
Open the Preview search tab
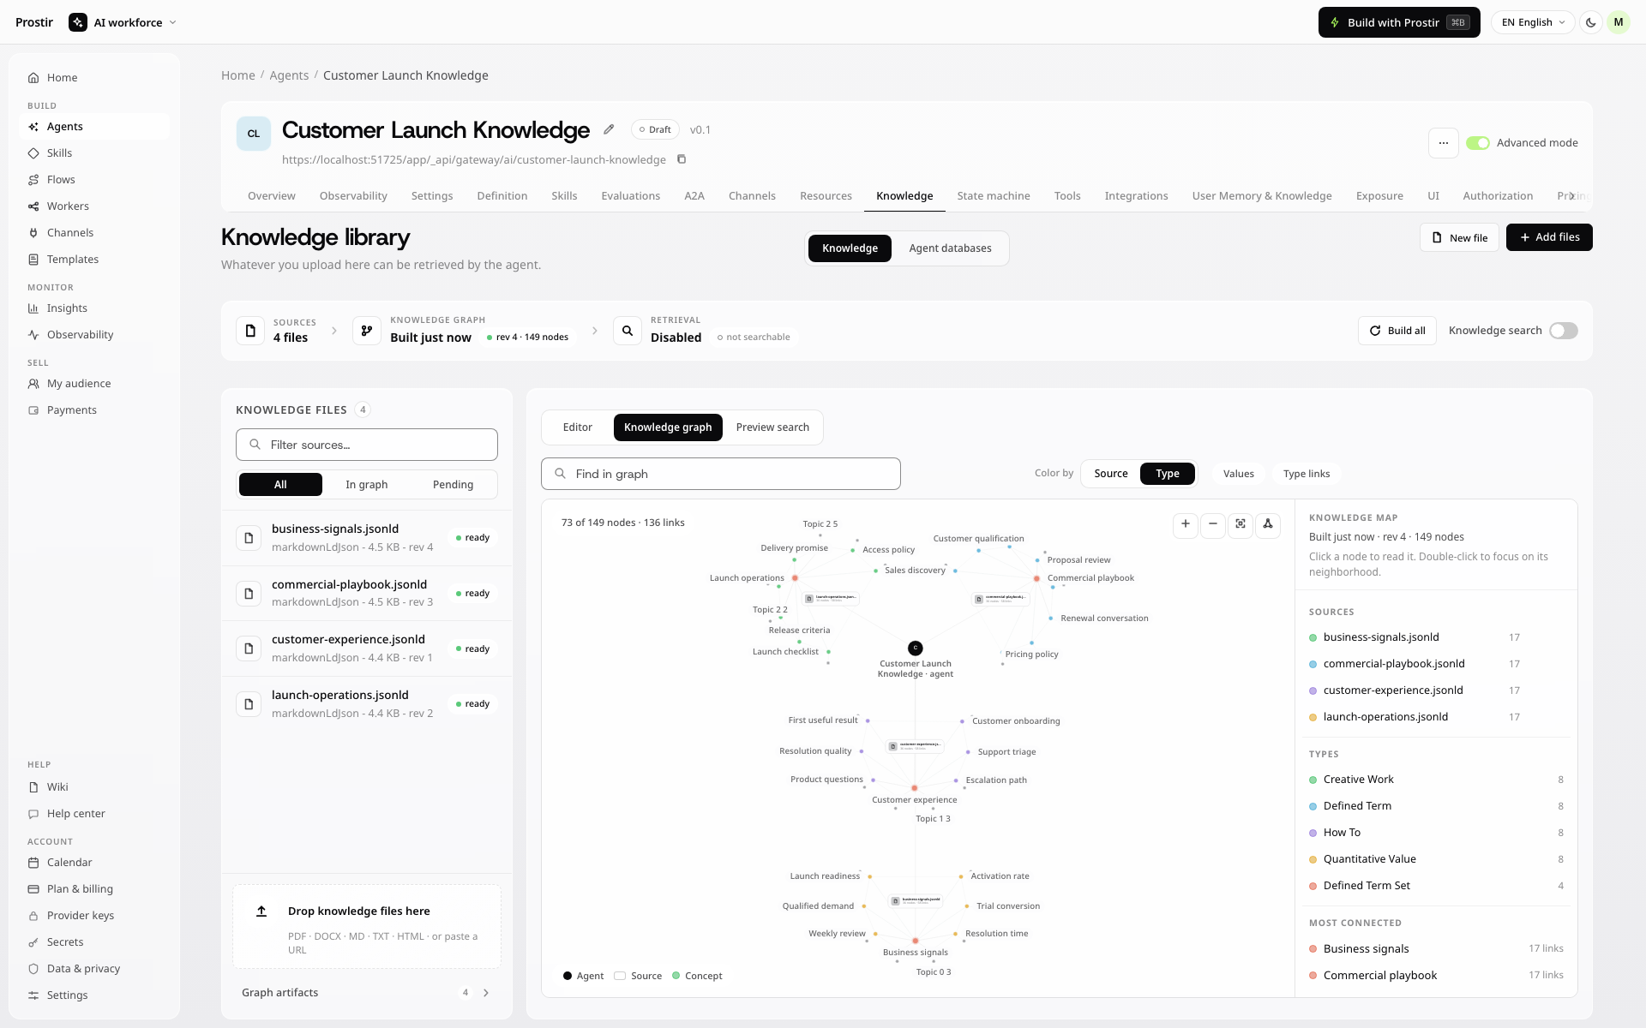pos(772,427)
